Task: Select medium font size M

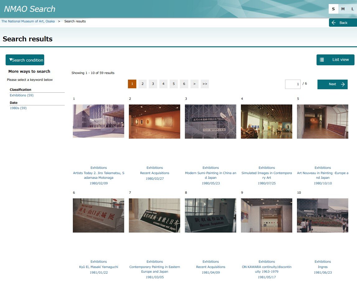Action: coord(343,9)
